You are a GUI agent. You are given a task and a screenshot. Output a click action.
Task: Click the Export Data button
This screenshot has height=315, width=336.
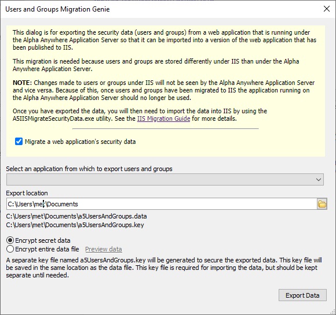[302, 295]
